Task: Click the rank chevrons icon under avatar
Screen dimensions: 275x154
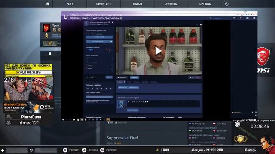Action: (46, 36)
